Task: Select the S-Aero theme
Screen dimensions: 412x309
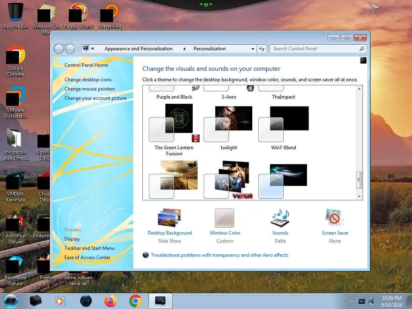Action: coord(229,93)
